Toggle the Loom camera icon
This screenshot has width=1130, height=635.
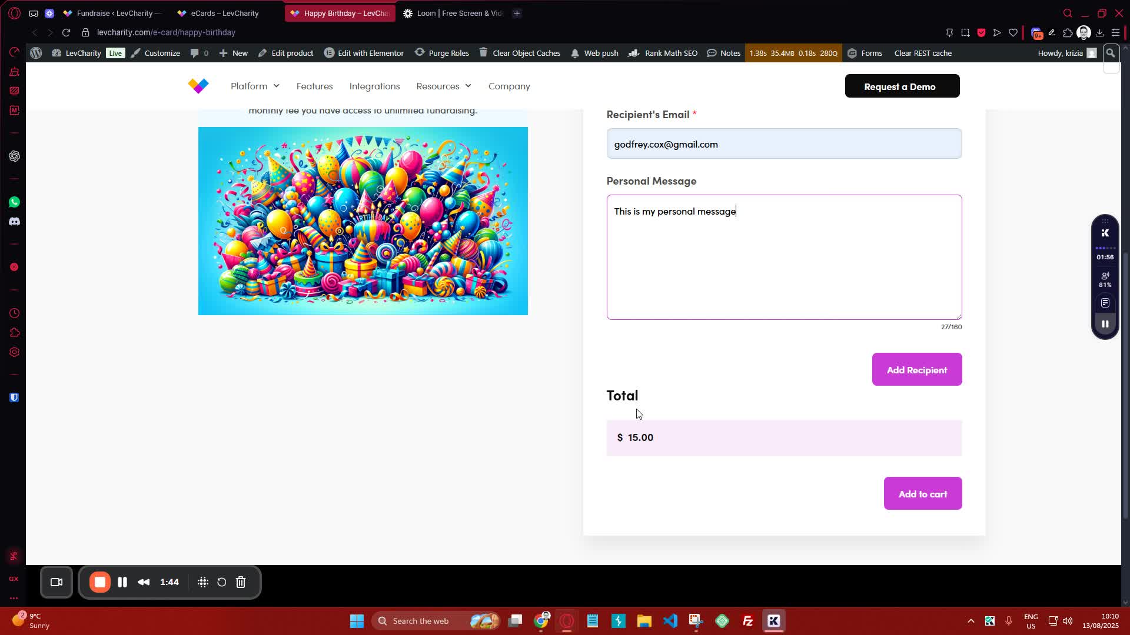56,582
